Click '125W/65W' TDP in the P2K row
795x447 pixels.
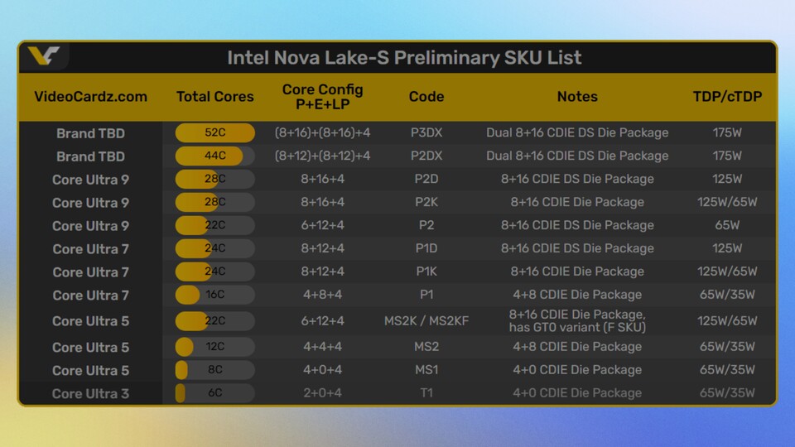pos(727,202)
